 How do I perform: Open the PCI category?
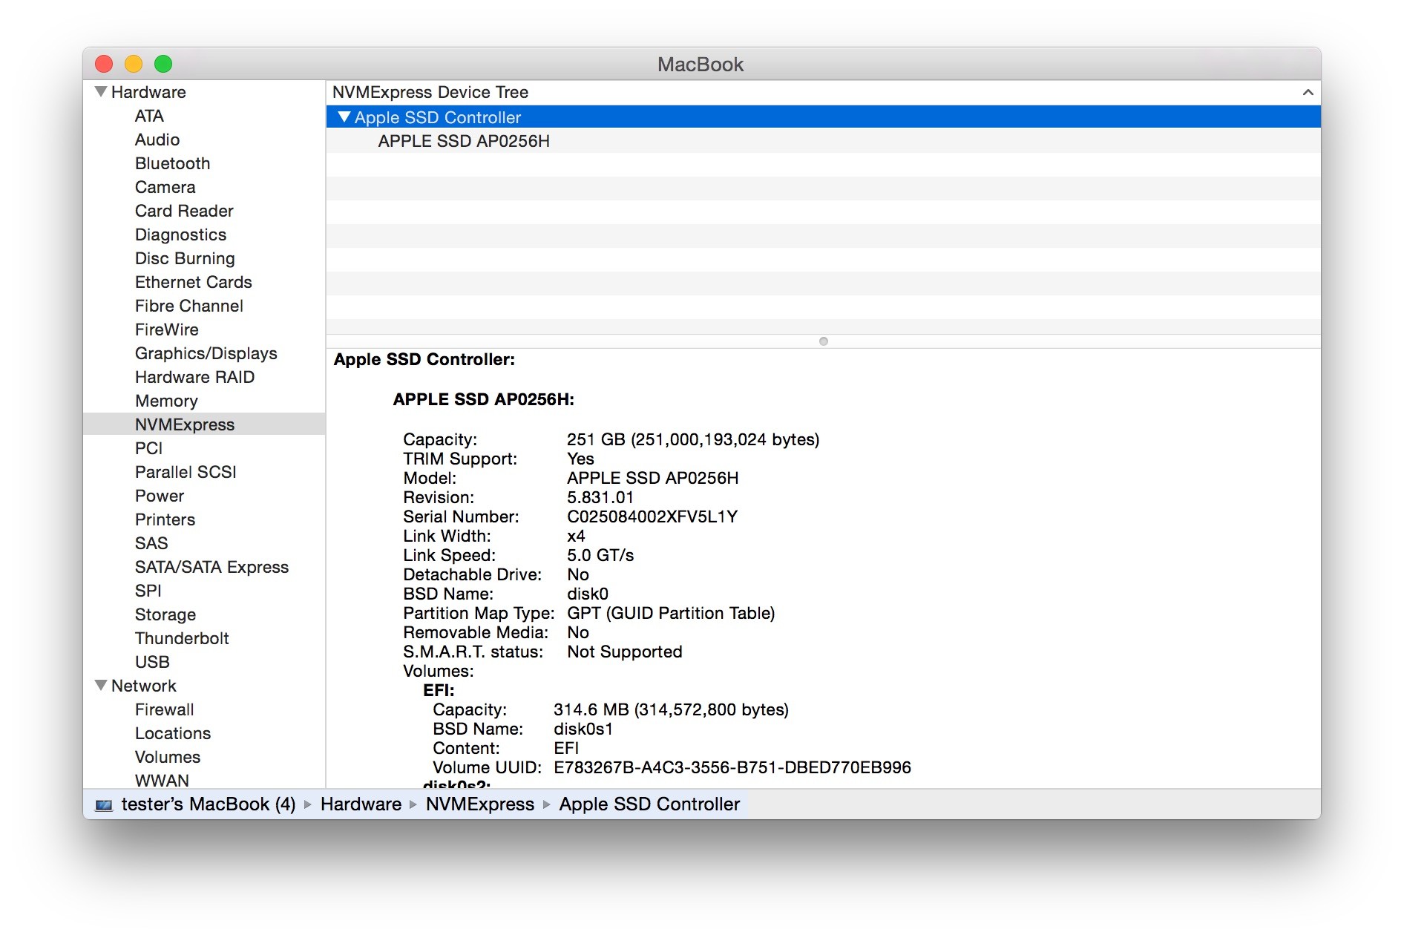click(148, 448)
